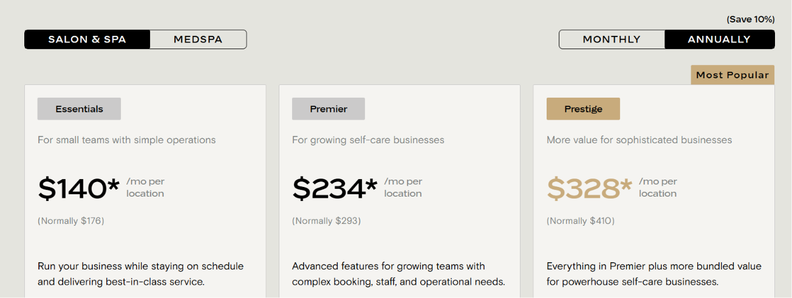Click 'Normally $293' text

click(327, 221)
